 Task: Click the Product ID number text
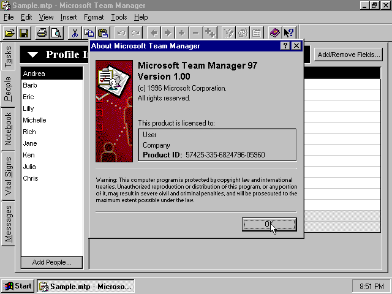point(225,155)
